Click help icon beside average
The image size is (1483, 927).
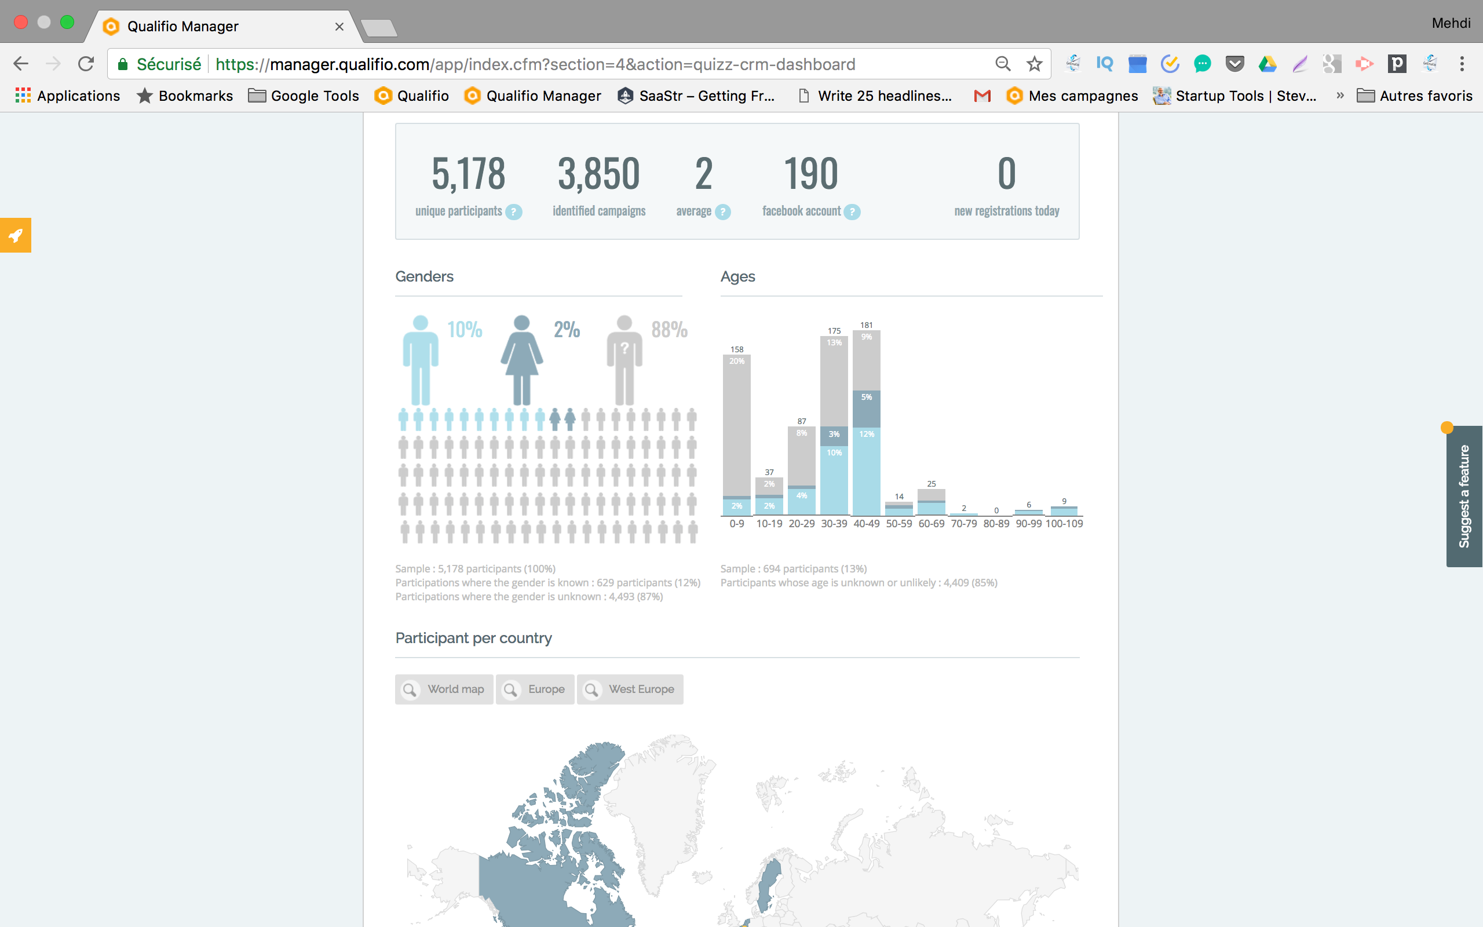click(723, 212)
